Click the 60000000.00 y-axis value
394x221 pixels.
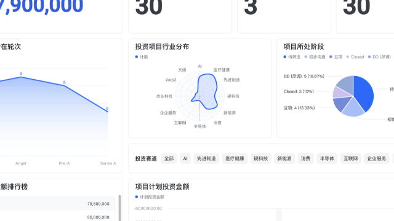(148, 209)
